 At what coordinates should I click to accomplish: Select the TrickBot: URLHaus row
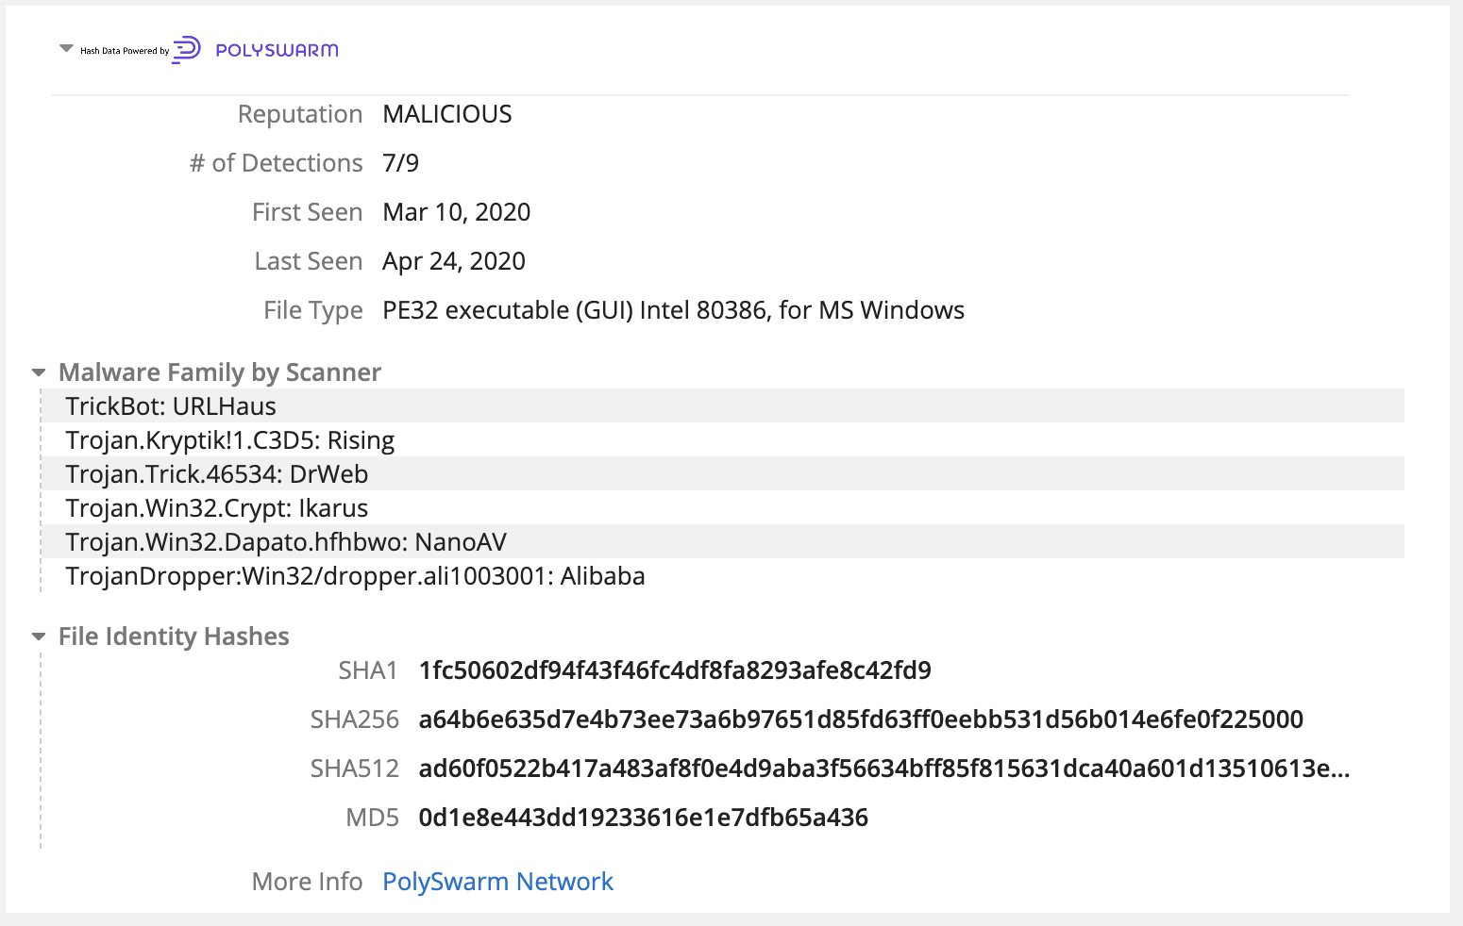[171, 406]
